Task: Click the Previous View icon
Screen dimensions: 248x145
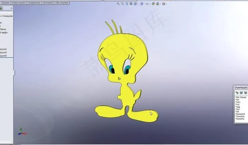Action: pos(126,4)
